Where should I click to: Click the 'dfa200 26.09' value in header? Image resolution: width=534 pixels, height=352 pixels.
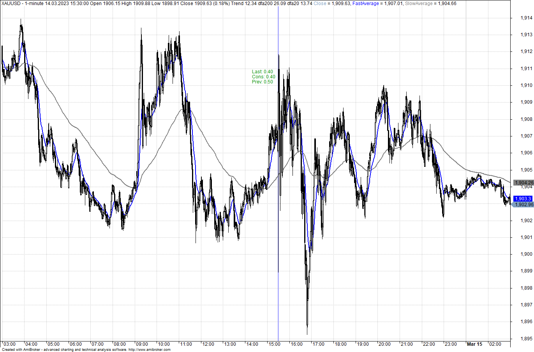(x=272, y=4)
